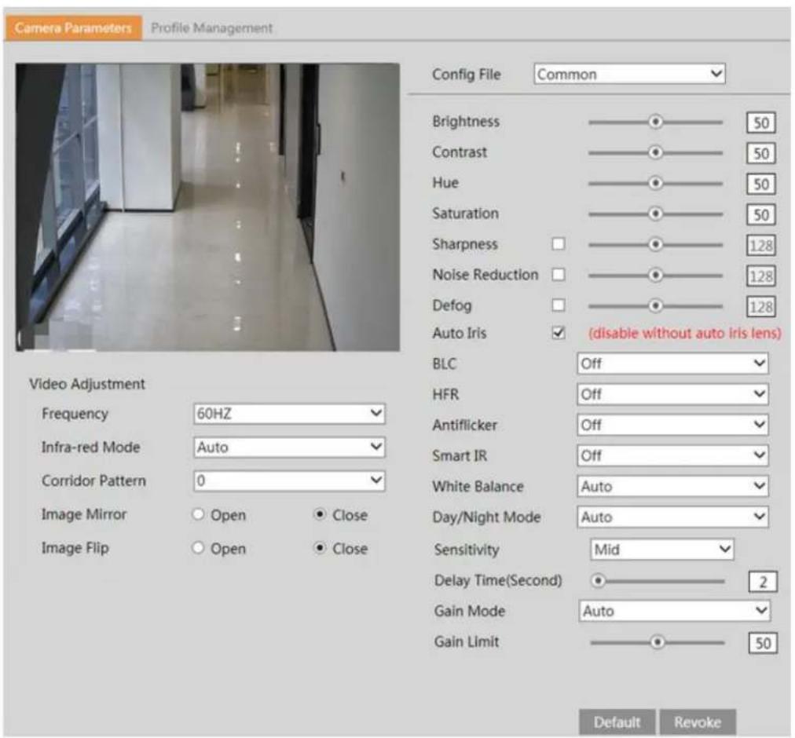Click the Brightness slider handle
The height and width of the screenshot is (738, 795).
[x=656, y=122]
